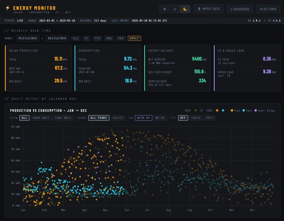Screen dimensions: 284x221
Task: Click the self-sufficiency 155.6 % value
Action: (x=200, y=72)
